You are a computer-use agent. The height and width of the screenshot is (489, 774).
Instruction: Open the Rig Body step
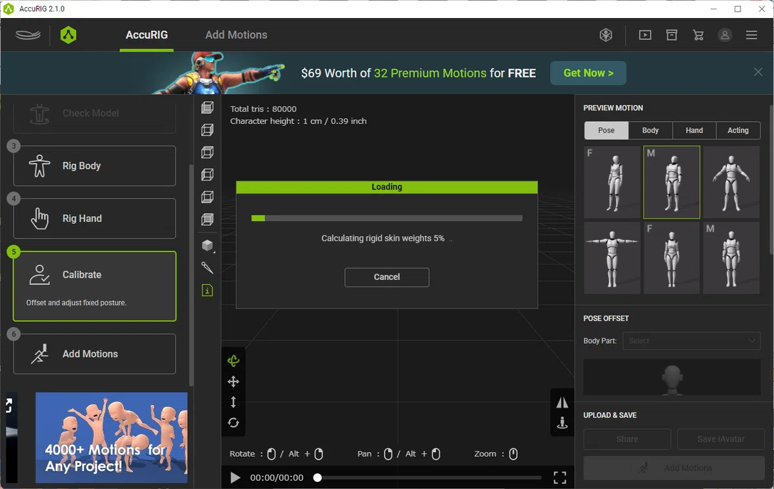click(95, 166)
